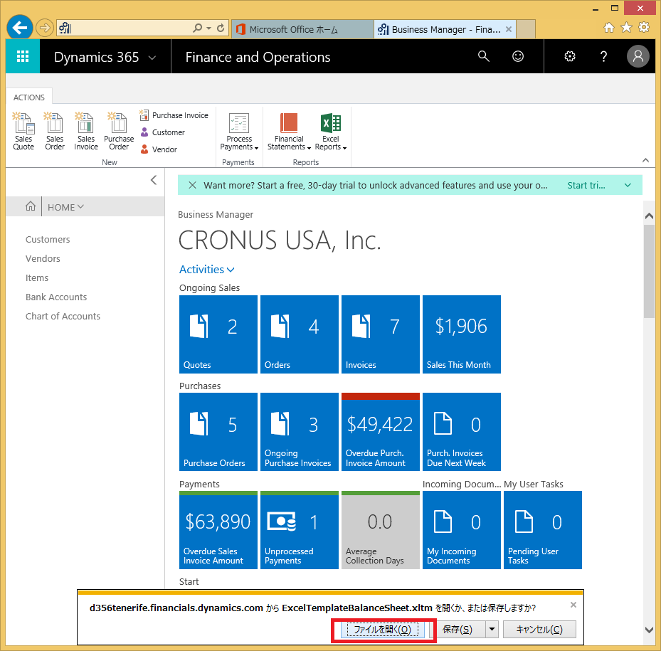Open Average Collection Days tile

click(381, 530)
